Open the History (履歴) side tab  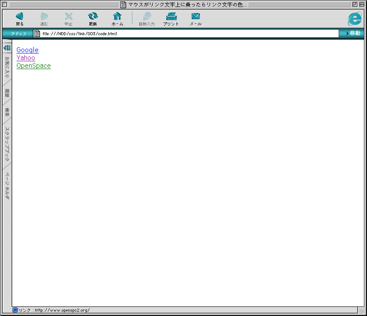pos(7,93)
